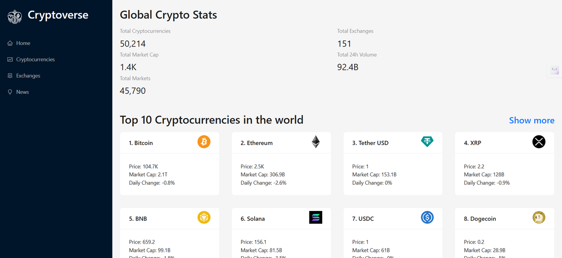Screen dimensions: 562x258
Task: Click the Cryptoverse title link
Action: [x=58, y=15]
